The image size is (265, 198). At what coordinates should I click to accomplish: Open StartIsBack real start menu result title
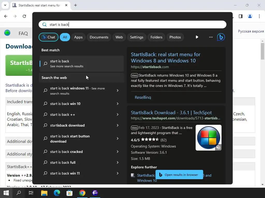pyautogui.click(x=166, y=57)
